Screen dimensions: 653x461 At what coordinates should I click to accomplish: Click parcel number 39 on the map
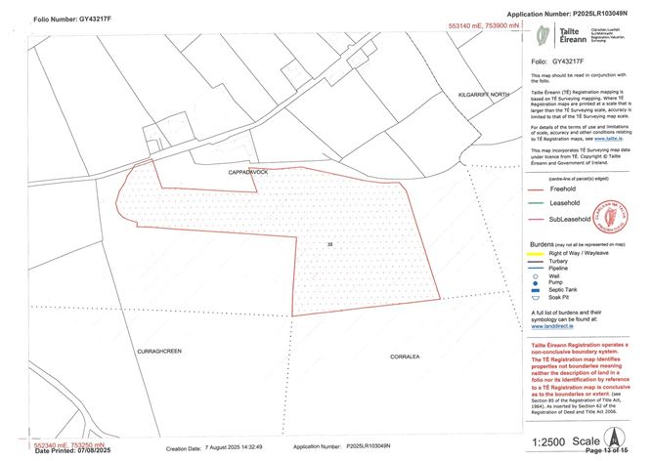(329, 243)
